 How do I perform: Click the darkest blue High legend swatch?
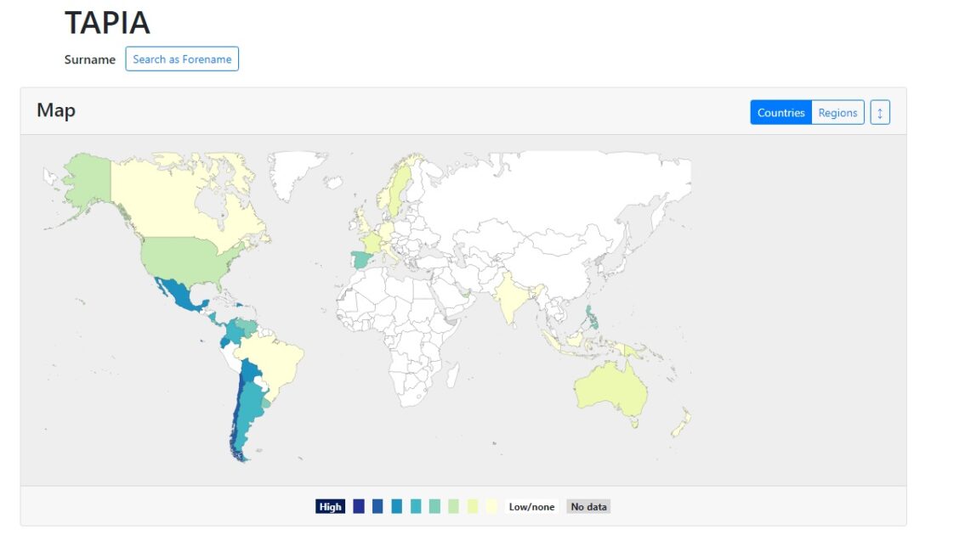click(360, 505)
